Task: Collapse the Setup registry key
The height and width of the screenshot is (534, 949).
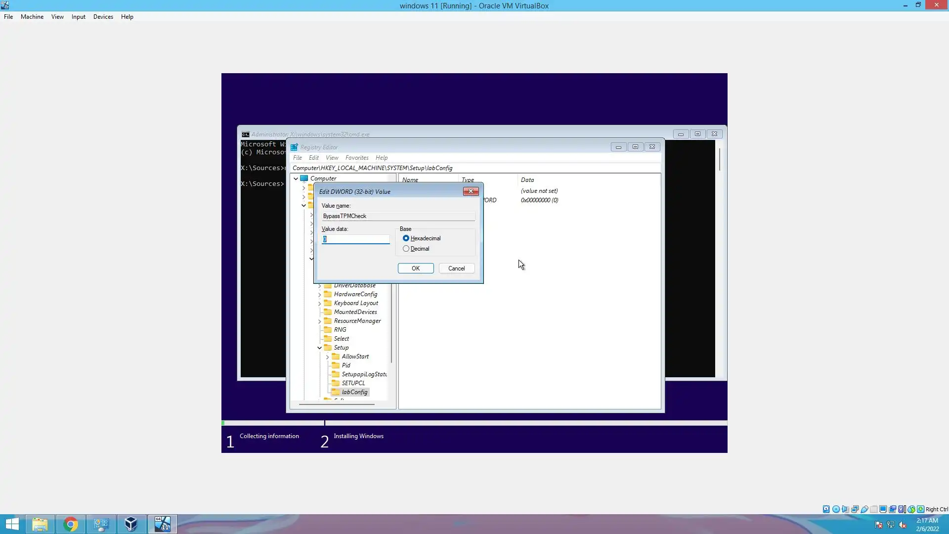Action: pyautogui.click(x=320, y=348)
